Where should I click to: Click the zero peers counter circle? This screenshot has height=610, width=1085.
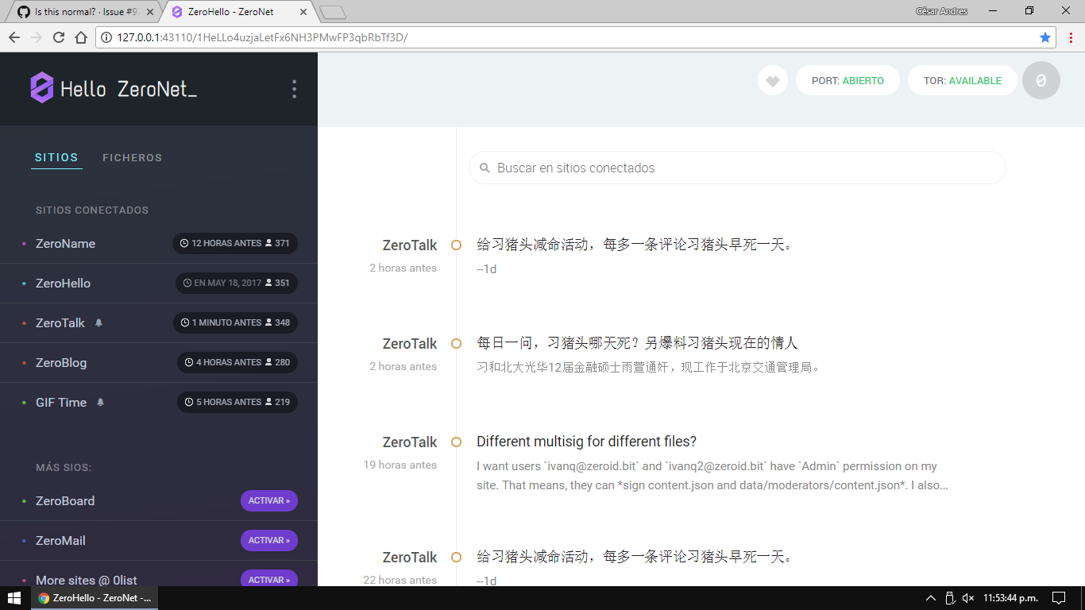pyautogui.click(x=1041, y=80)
